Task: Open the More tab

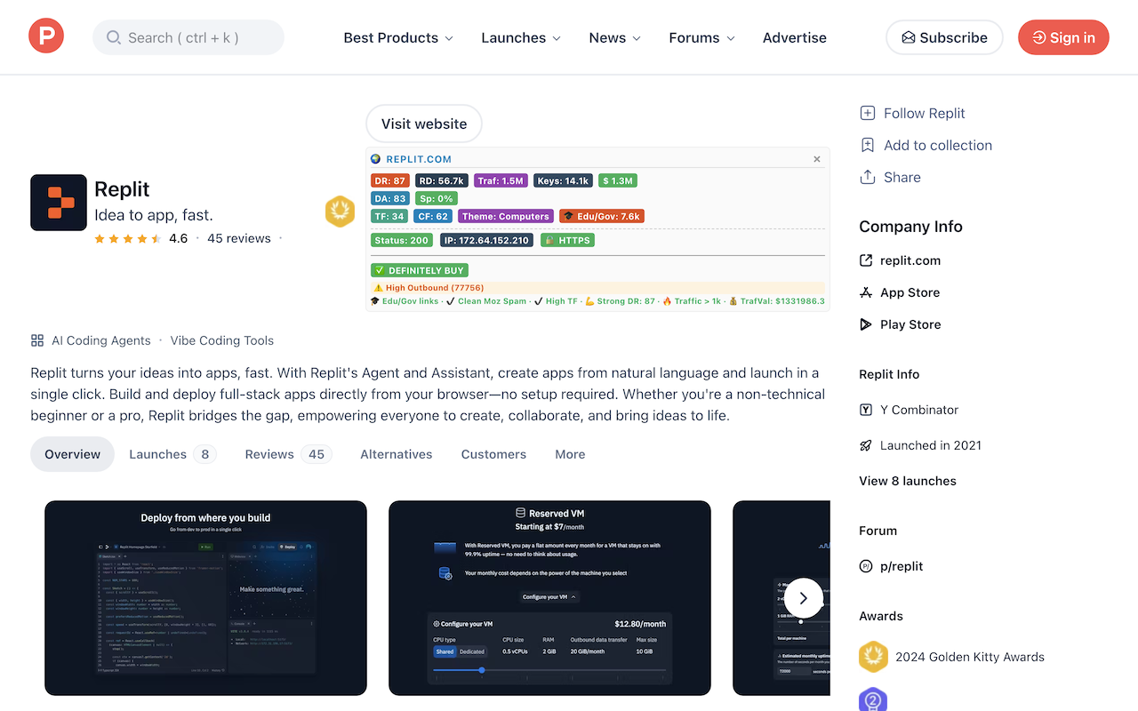Action: 570,454
